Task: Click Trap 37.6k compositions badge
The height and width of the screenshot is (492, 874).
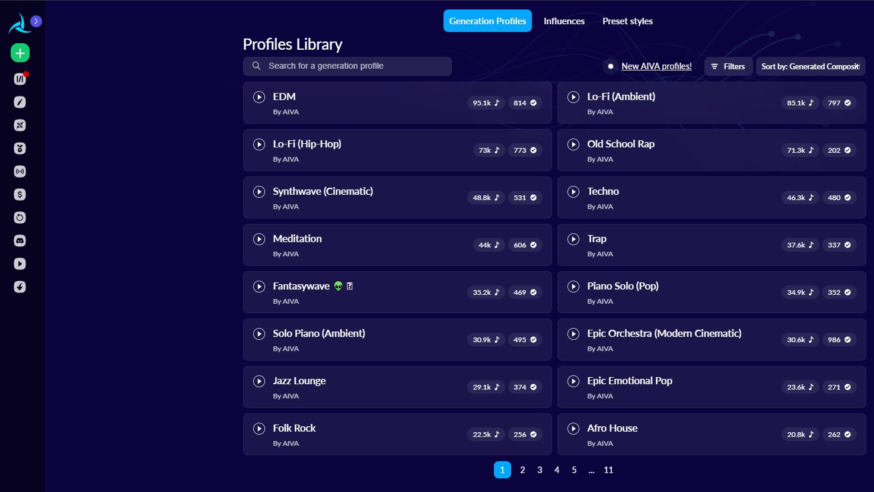Action: [800, 245]
